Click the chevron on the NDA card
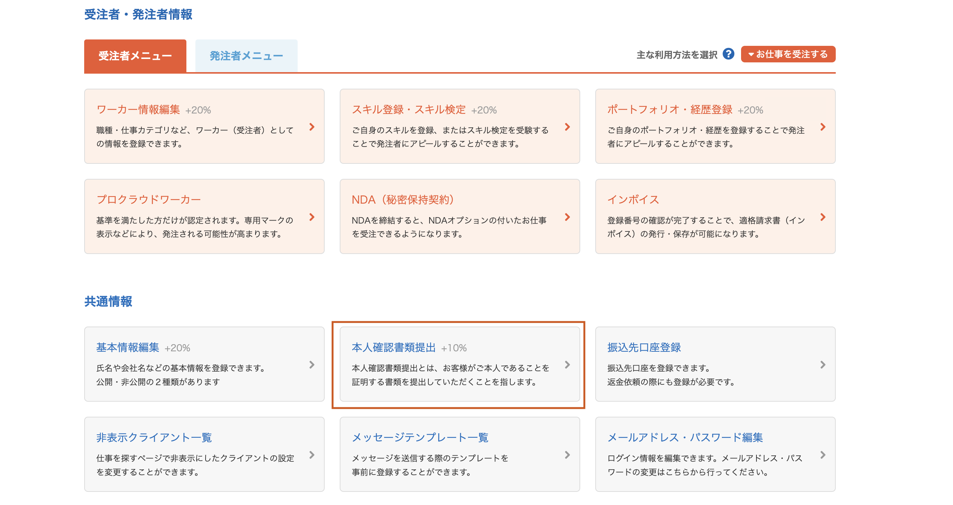 tap(567, 217)
